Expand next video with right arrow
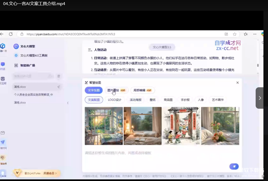 click(x=260, y=98)
